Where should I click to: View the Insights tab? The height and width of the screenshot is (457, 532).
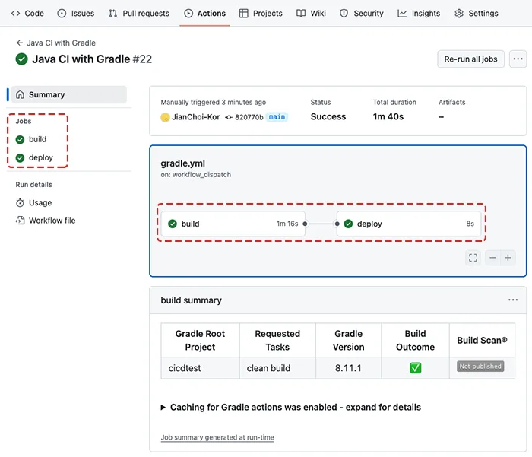419,13
